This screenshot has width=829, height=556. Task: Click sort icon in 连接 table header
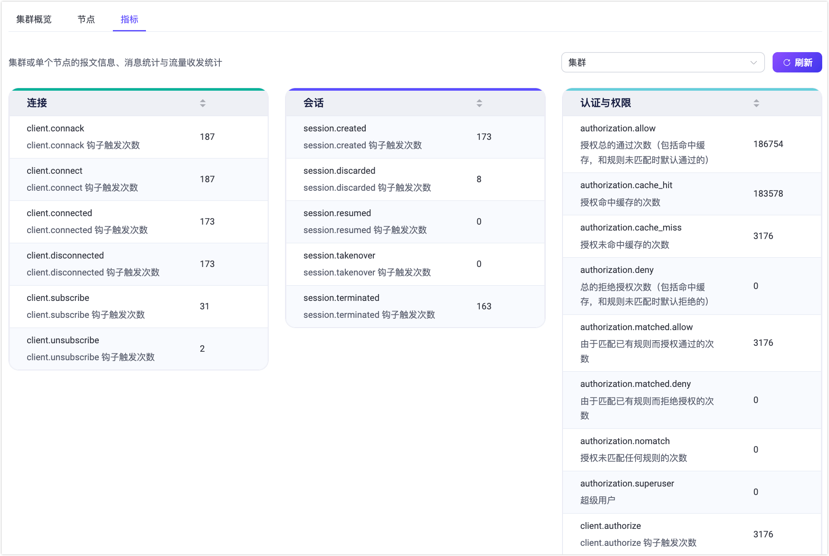click(203, 103)
